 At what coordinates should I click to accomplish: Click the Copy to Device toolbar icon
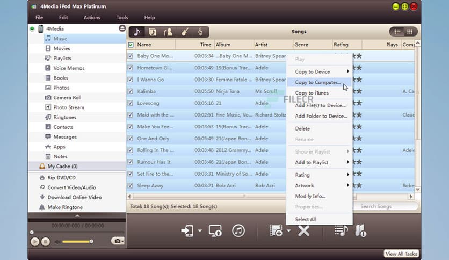187,231
